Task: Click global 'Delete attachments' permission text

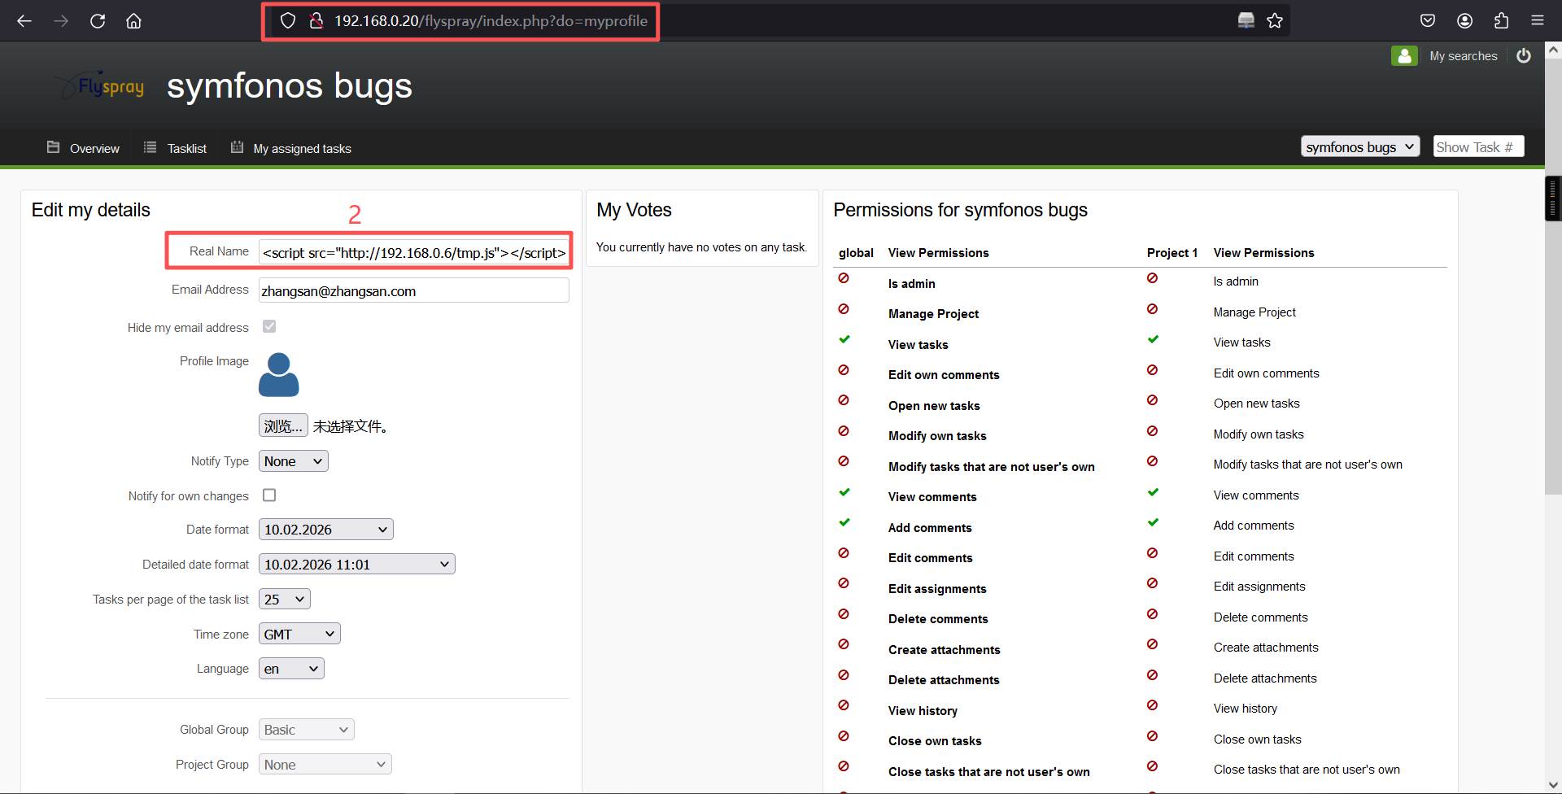Action: (944, 680)
